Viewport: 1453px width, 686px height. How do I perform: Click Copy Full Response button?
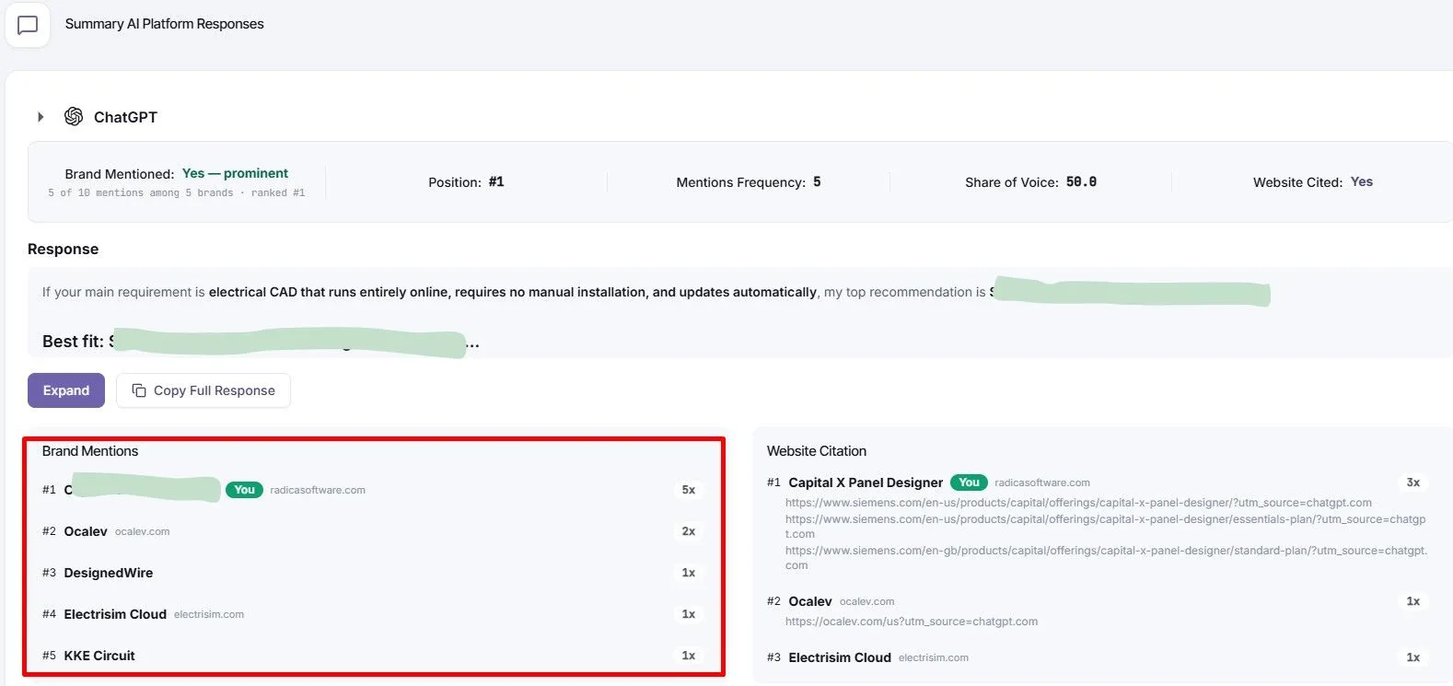pyautogui.click(x=203, y=390)
